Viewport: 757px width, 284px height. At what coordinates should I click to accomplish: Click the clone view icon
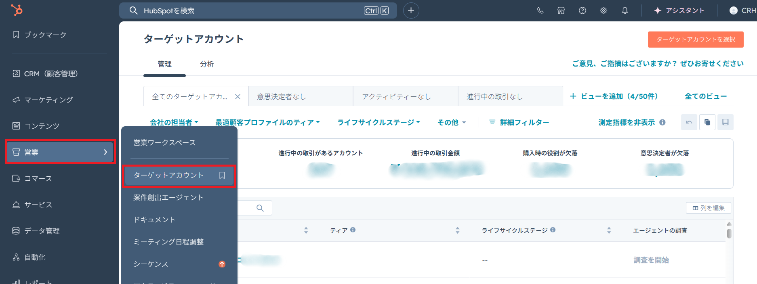pos(707,122)
